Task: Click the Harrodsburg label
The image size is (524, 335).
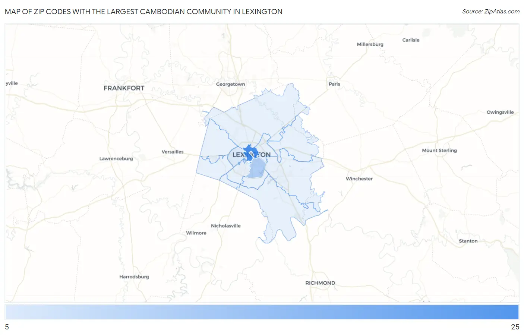Action: 134,277
